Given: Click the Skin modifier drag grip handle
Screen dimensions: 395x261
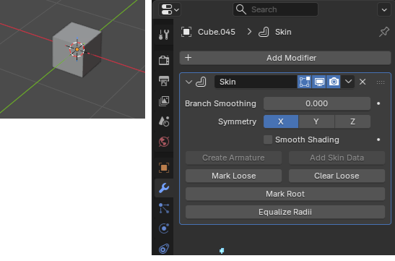Looking at the screenshot, I should [x=381, y=82].
